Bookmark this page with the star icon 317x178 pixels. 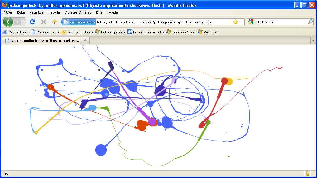(236, 22)
